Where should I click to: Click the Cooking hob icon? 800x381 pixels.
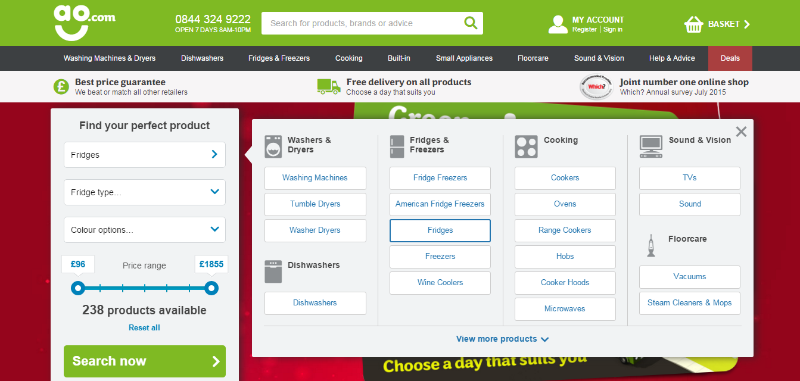coord(526,146)
